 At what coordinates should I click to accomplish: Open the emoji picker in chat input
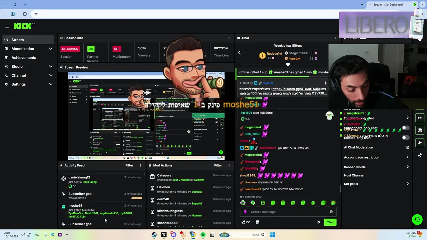[x=331, y=212]
